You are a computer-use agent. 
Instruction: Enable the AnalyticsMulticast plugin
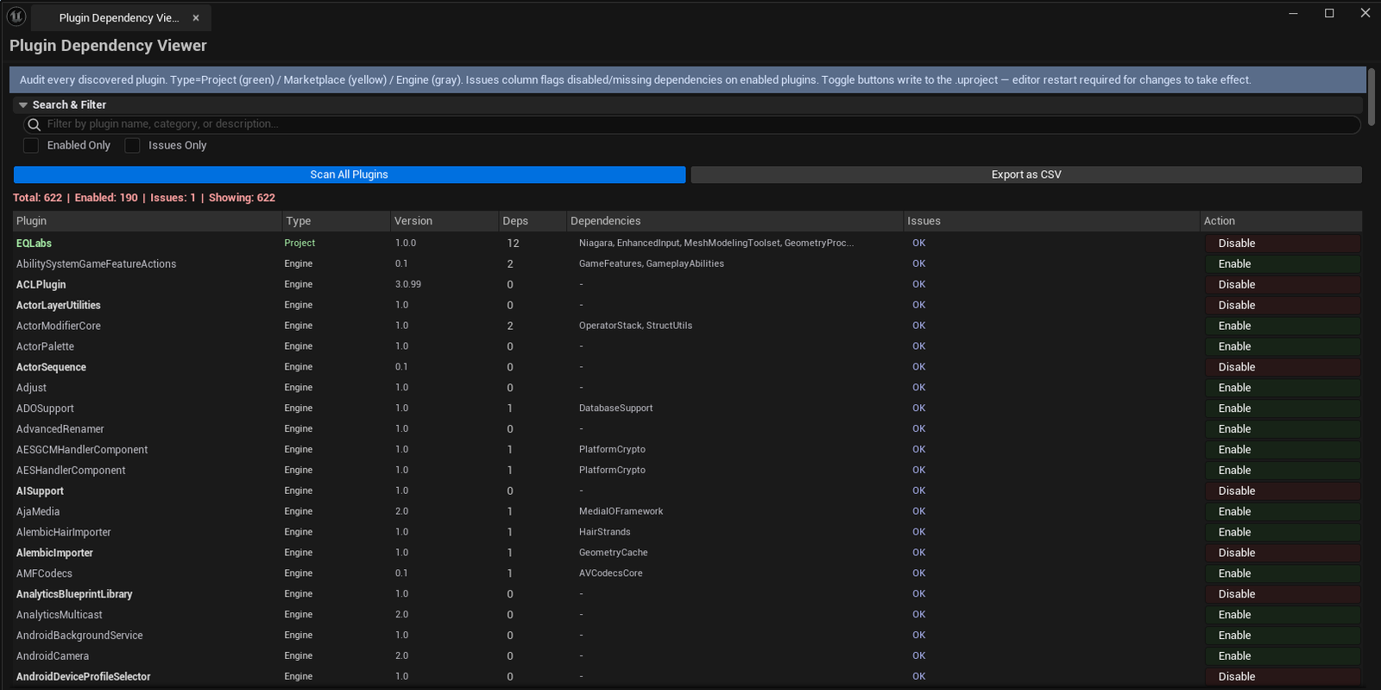pyautogui.click(x=1283, y=615)
